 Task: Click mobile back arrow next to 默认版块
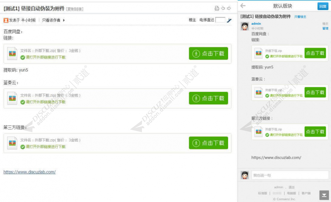click(243, 6)
